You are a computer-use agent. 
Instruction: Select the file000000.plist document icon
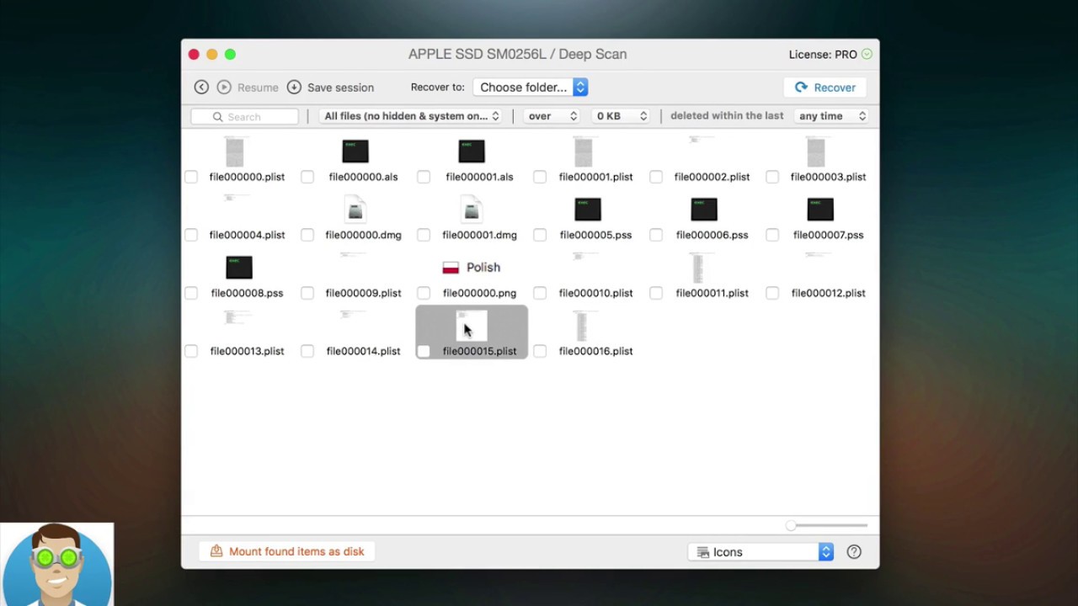pyautogui.click(x=235, y=151)
